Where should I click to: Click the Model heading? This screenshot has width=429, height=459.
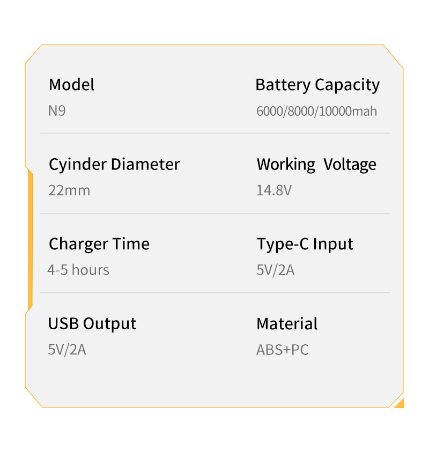(71, 85)
